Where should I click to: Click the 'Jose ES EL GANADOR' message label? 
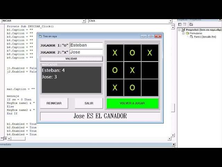pos(100,116)
